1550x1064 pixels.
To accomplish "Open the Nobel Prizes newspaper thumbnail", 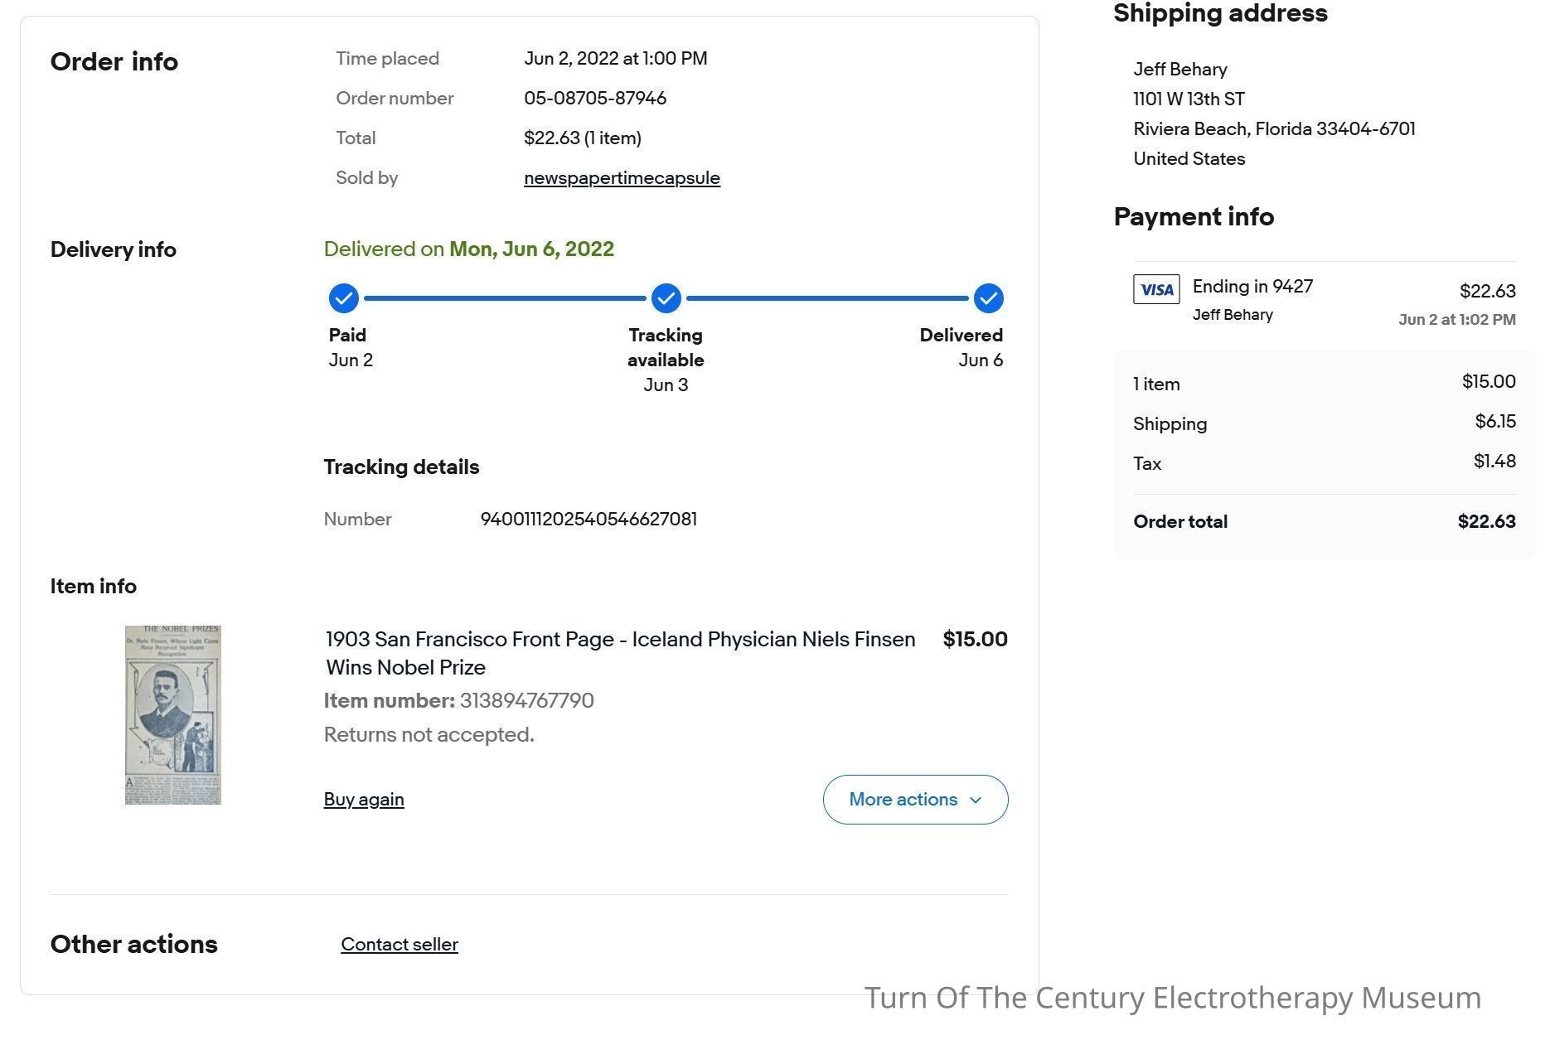I will [x=173, y=715].
